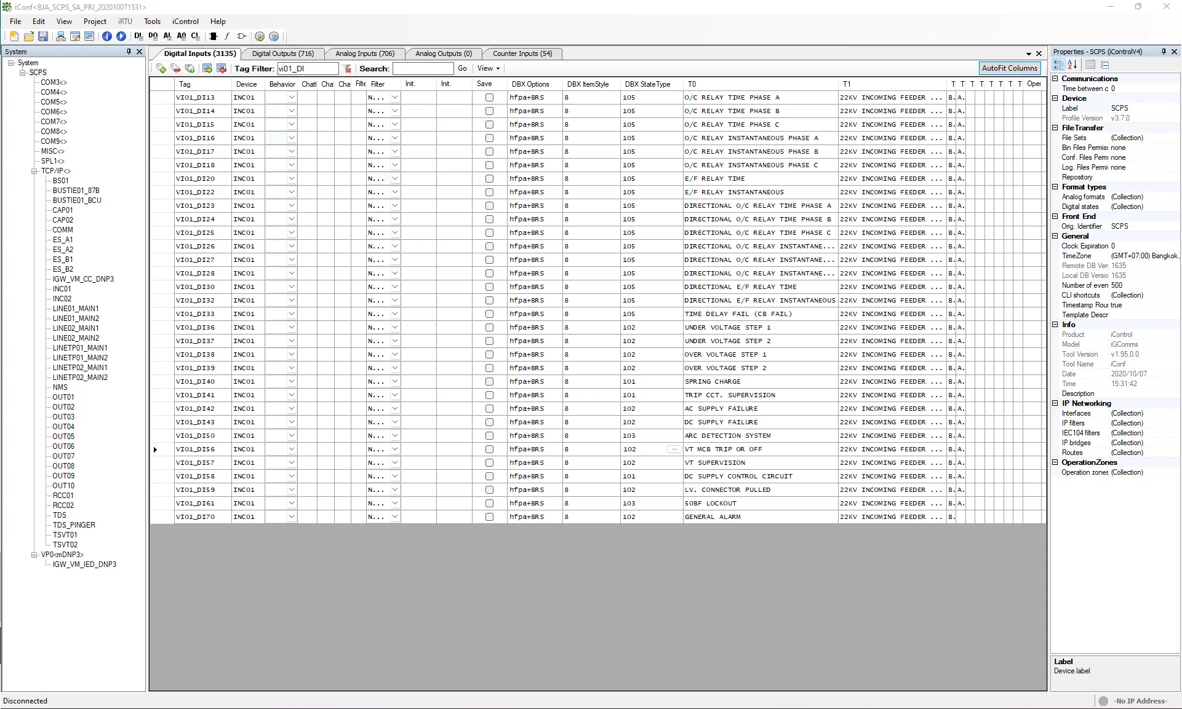Switch to Analog Inputs (706) tab
Image resolution: width=1182 pixels, height=709 pixels.
[365, 53]
